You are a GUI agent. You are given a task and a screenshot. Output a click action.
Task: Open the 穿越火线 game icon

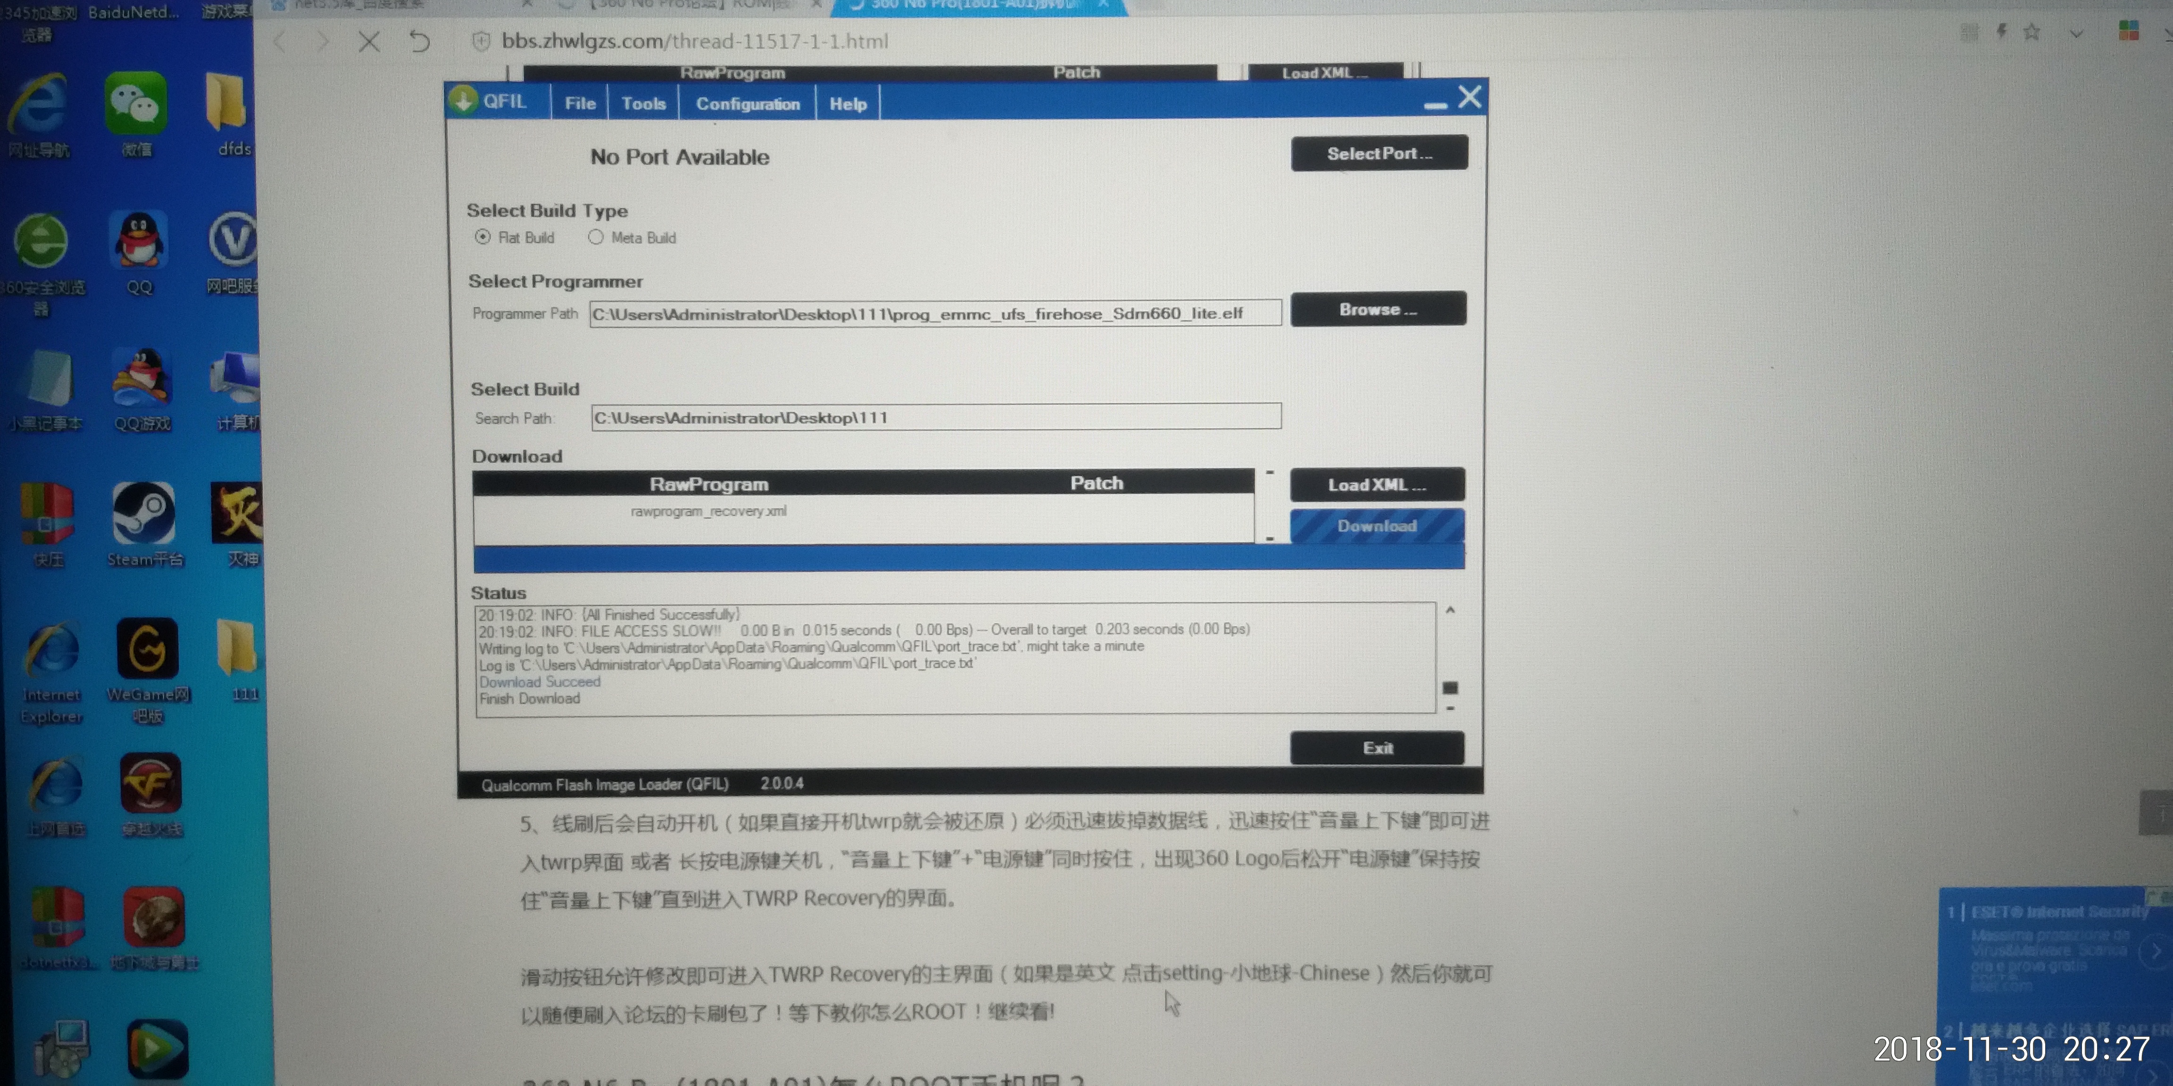click(x=150, y=794)
